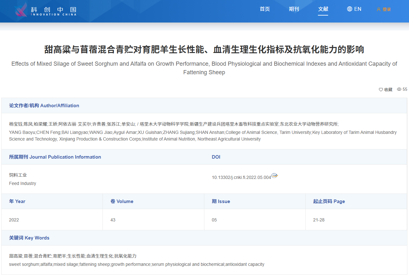Click the heart 收藏 favorite icon
This screenshot has height=276, width=409.
coord(381,90)
